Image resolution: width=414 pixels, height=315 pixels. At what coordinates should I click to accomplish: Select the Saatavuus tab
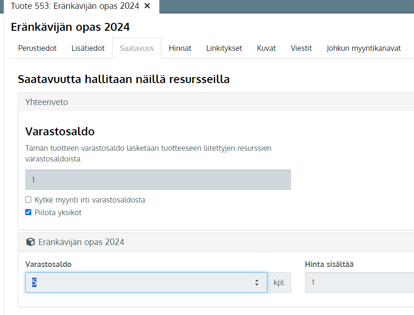(136, 48)
